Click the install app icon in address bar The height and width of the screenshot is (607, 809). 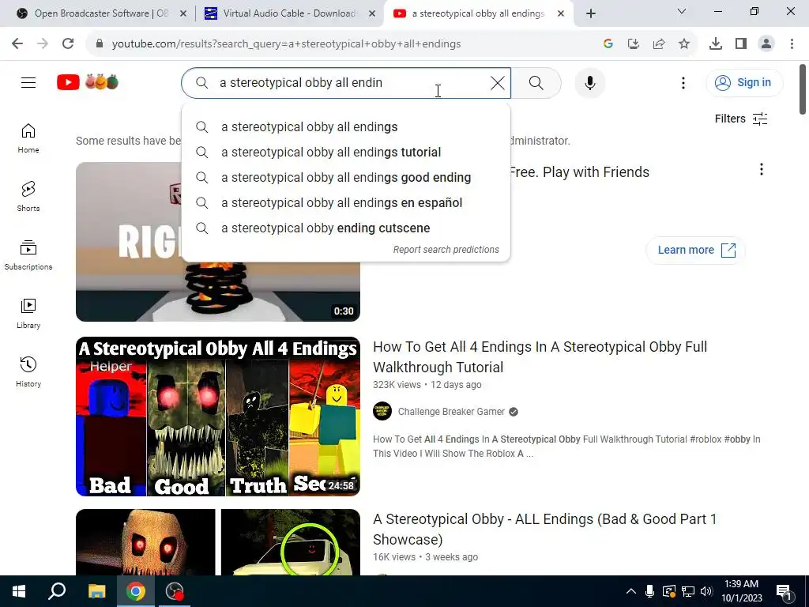click(x=633, y=44)
